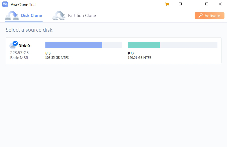Viewport: 227px width, 153px height.
Task: Click the Partition Clone drive icon
Action: 59,16
